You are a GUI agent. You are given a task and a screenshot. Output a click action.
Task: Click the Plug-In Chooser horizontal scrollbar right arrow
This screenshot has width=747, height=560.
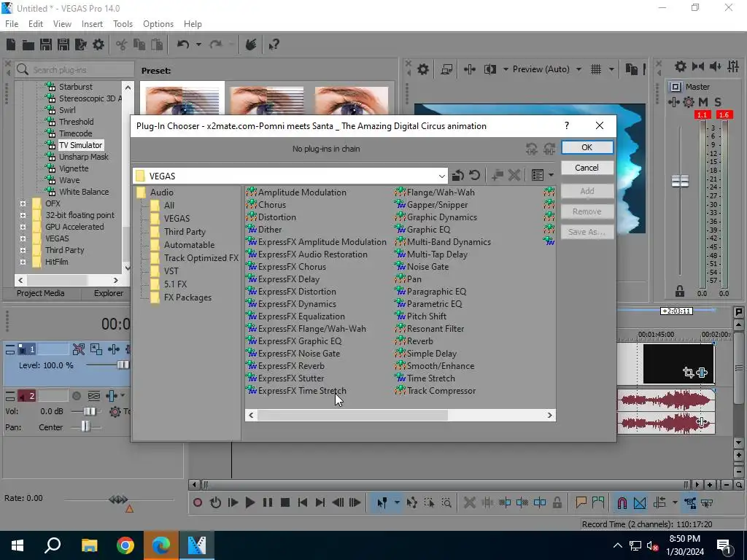[550, 415]
